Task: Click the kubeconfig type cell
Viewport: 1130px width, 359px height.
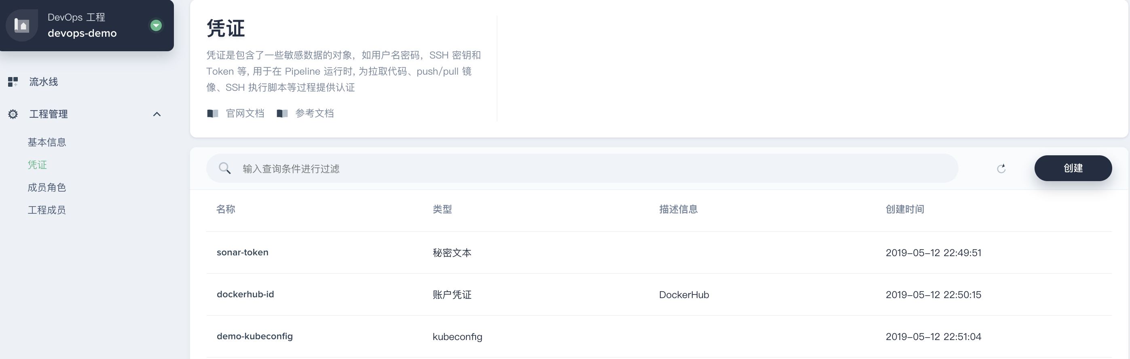Action: click(457, 337)
